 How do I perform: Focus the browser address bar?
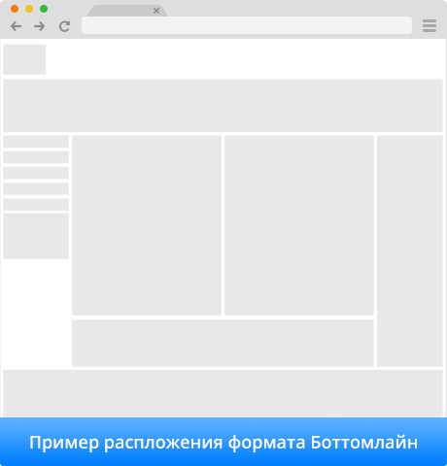247,25
